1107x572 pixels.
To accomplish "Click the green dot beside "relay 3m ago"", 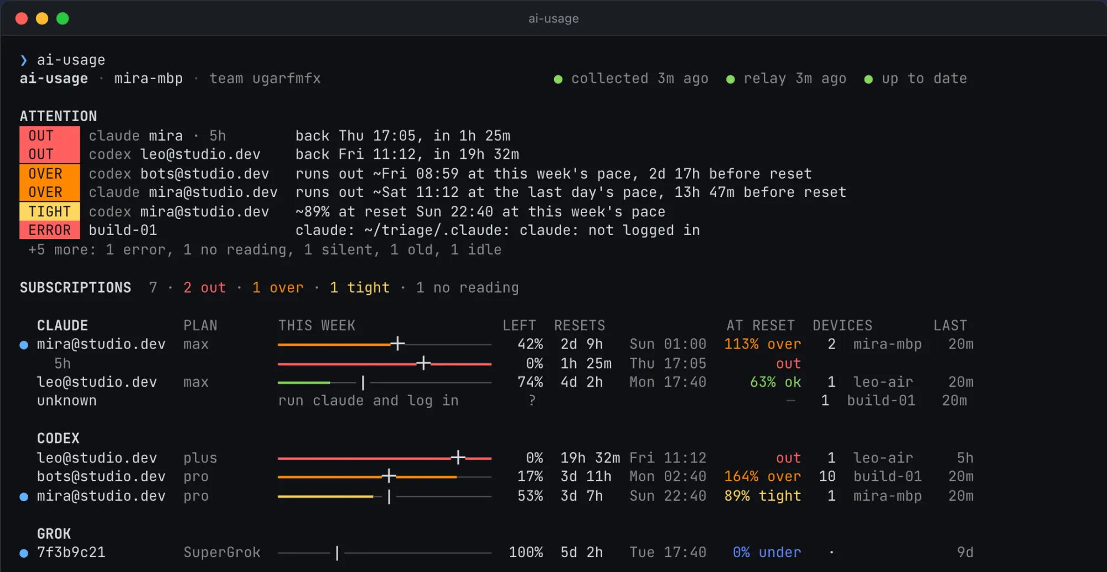I will point(730,79).
